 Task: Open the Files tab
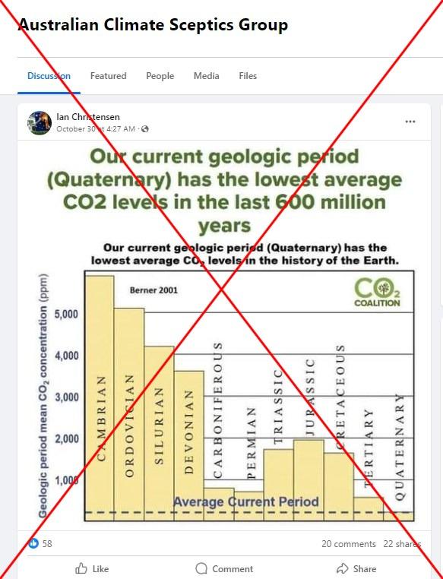(248, 76)
